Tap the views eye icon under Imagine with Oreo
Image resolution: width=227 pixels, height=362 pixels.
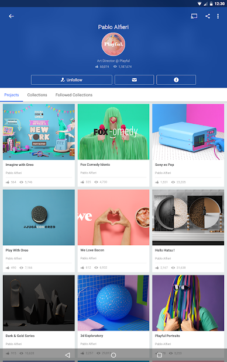[22, 182]
